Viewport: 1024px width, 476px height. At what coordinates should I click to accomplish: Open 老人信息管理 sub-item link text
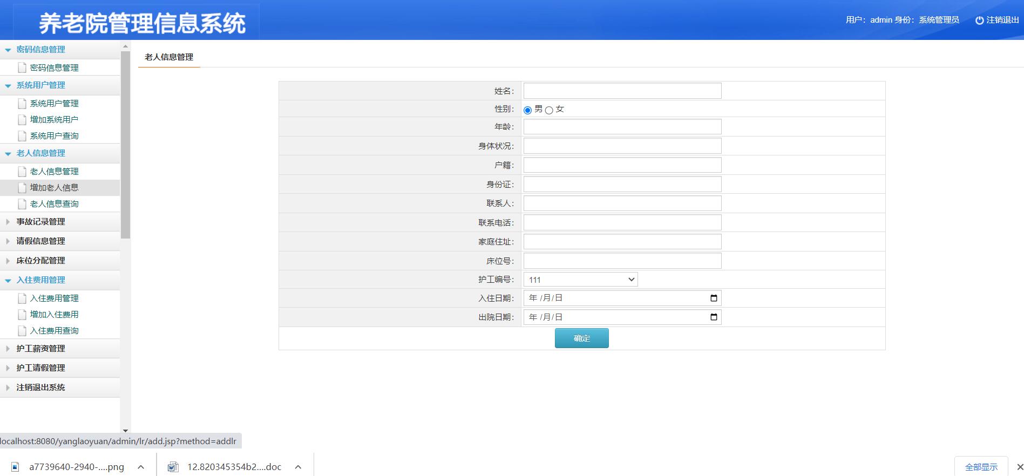pyautogui.click(x=54, y=171)
